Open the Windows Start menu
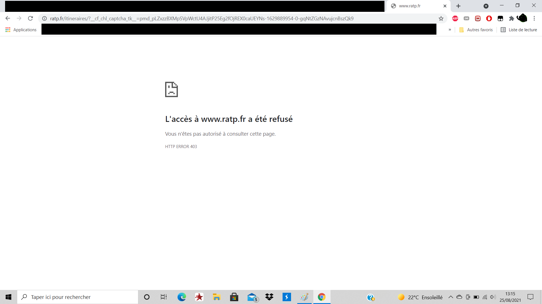This screenshot has height=304, width=542. pos(8,297)
